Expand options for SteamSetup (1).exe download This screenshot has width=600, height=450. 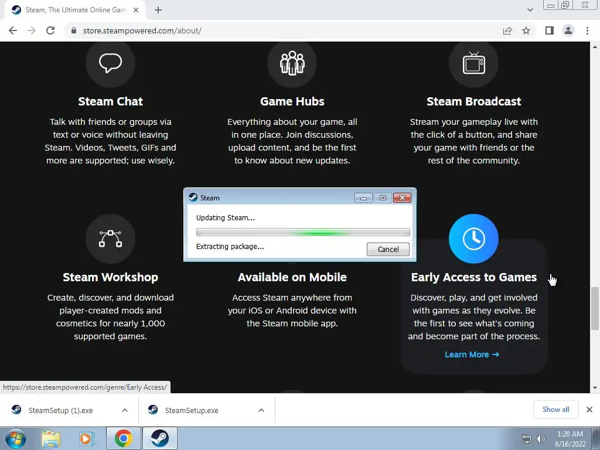(125, 410)
